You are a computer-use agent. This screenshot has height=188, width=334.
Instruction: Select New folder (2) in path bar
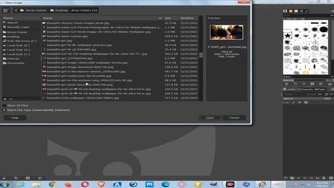[x=84, y=10]
